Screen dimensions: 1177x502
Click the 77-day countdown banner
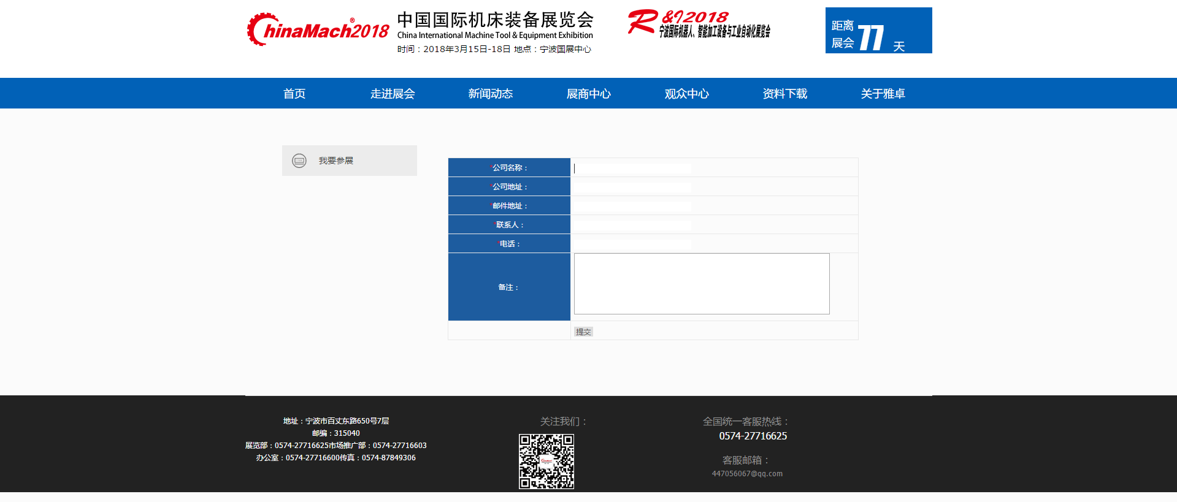click(x=878, y=31)
